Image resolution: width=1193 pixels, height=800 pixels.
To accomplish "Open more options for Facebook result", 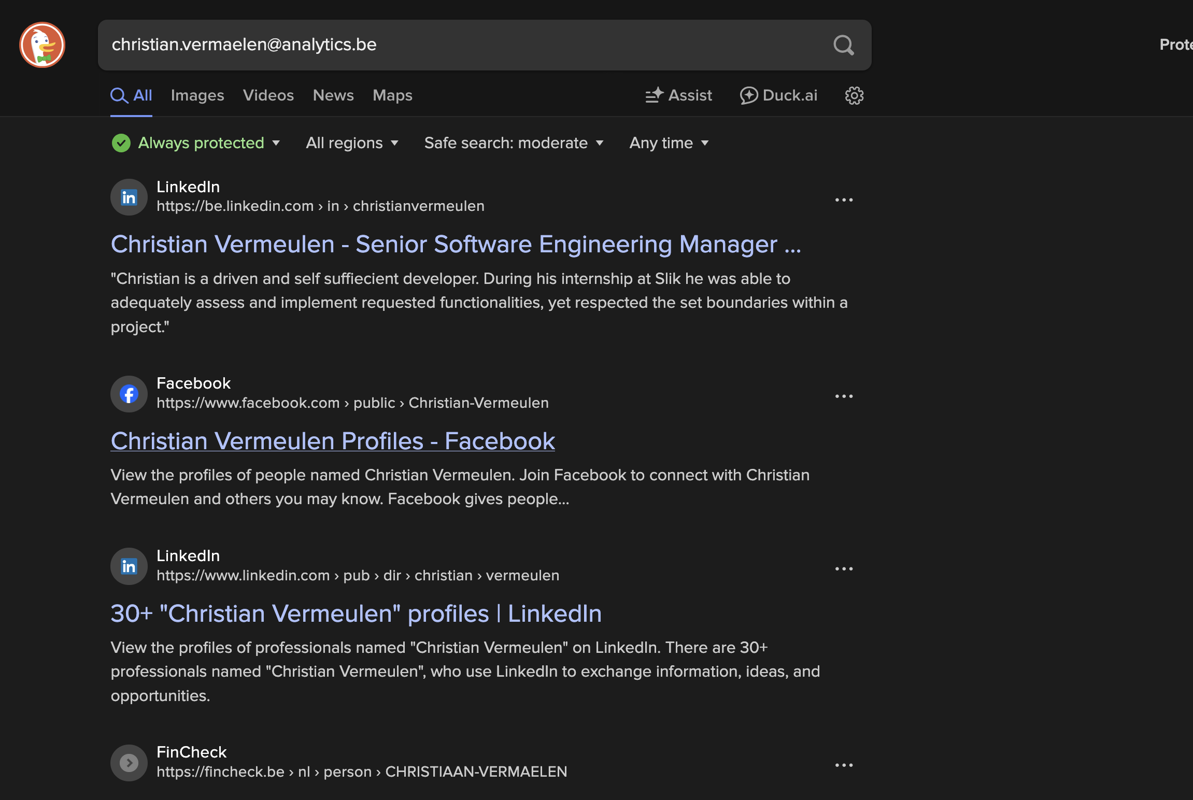I will [844, 396].
